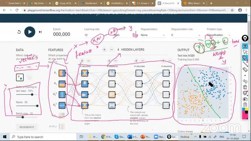This screenshot has width=251, height=141.
Task: Click the Epic Pen logo button on toolbar
Action: [245, 38]
